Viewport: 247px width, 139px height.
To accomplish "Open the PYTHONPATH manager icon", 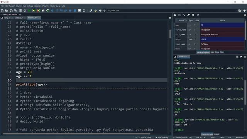I will pyautogui.click(x=95, y=10).
